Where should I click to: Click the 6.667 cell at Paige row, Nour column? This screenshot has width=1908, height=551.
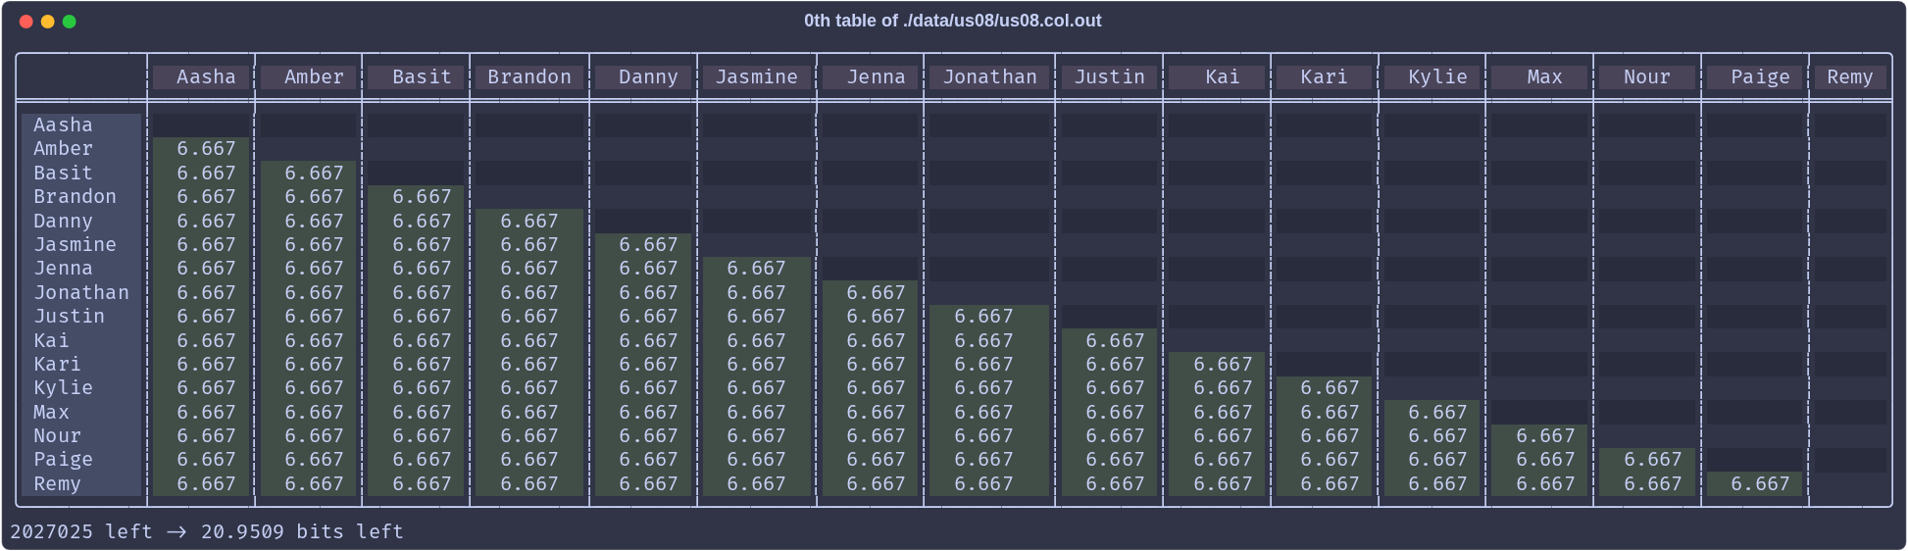(x=1647, y=460)
